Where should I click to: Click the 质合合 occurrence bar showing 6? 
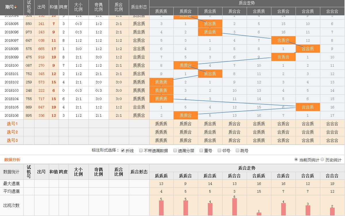[235, 207]
